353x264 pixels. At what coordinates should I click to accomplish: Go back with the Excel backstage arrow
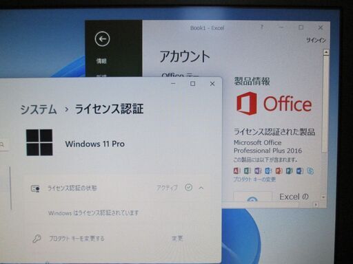102,38
